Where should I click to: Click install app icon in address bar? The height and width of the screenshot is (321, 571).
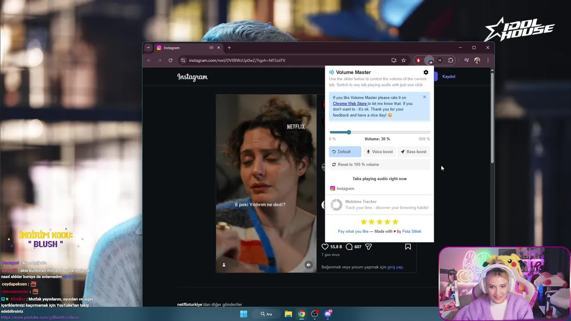click(x=393, y=60)
